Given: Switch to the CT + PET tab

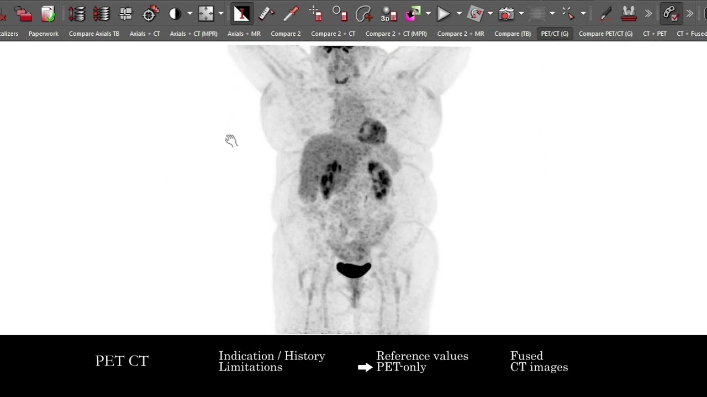Looking at the screenshot, I should 655,34.
